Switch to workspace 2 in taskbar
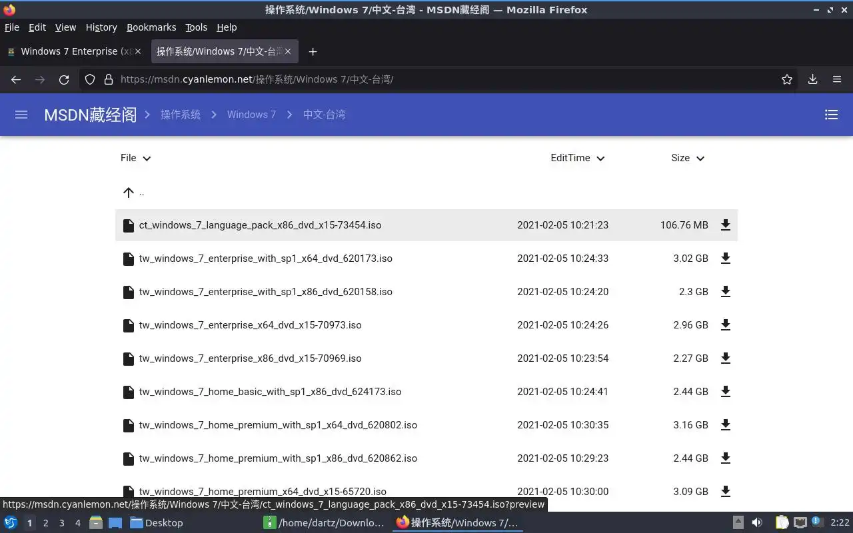Image resolution: width=853 pixels, height=533 pixels. tap(45, 523)
